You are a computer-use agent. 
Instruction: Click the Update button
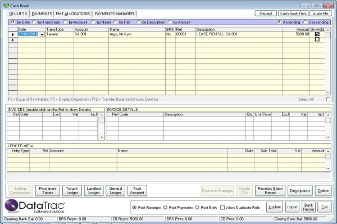tap(275, 207)
